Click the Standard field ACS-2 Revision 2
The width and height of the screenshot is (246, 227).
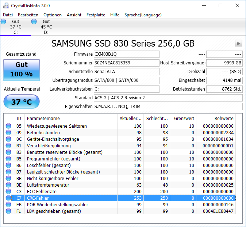168,98
